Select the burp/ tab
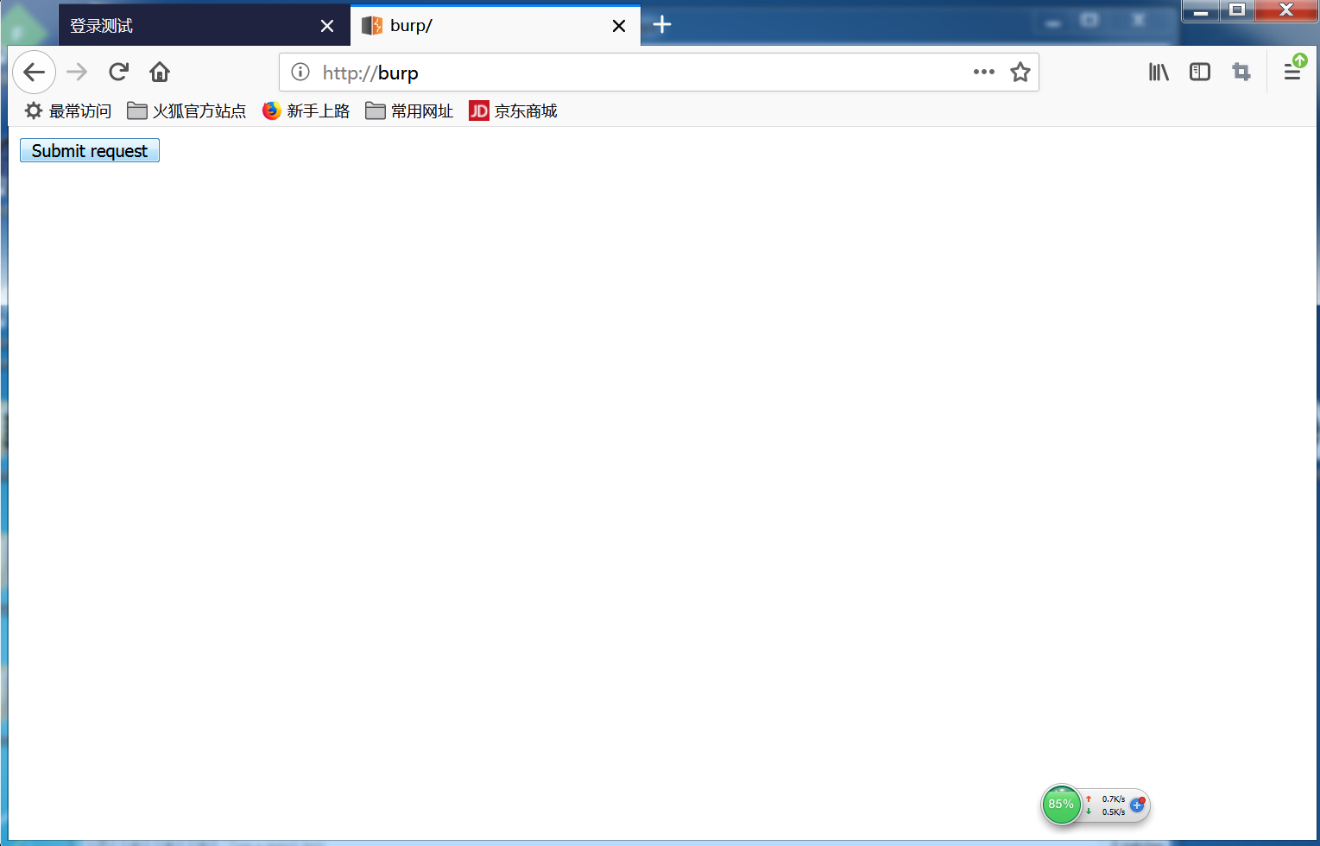Image resolution: width=1320 pixels, height=846 pixels. (496, 26)
